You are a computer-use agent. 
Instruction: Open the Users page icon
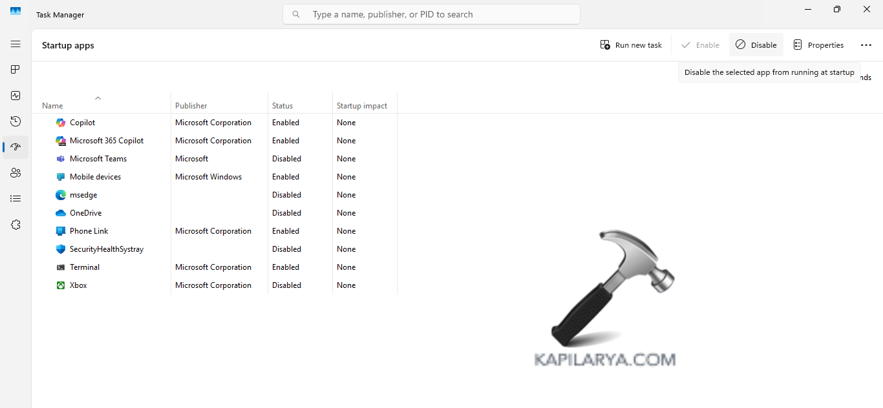(16, 173)
